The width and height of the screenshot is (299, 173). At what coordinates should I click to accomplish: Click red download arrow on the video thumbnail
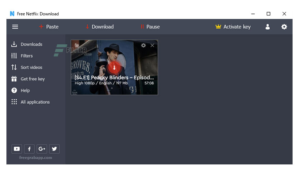pyautogui.click(x=114, y=68)
